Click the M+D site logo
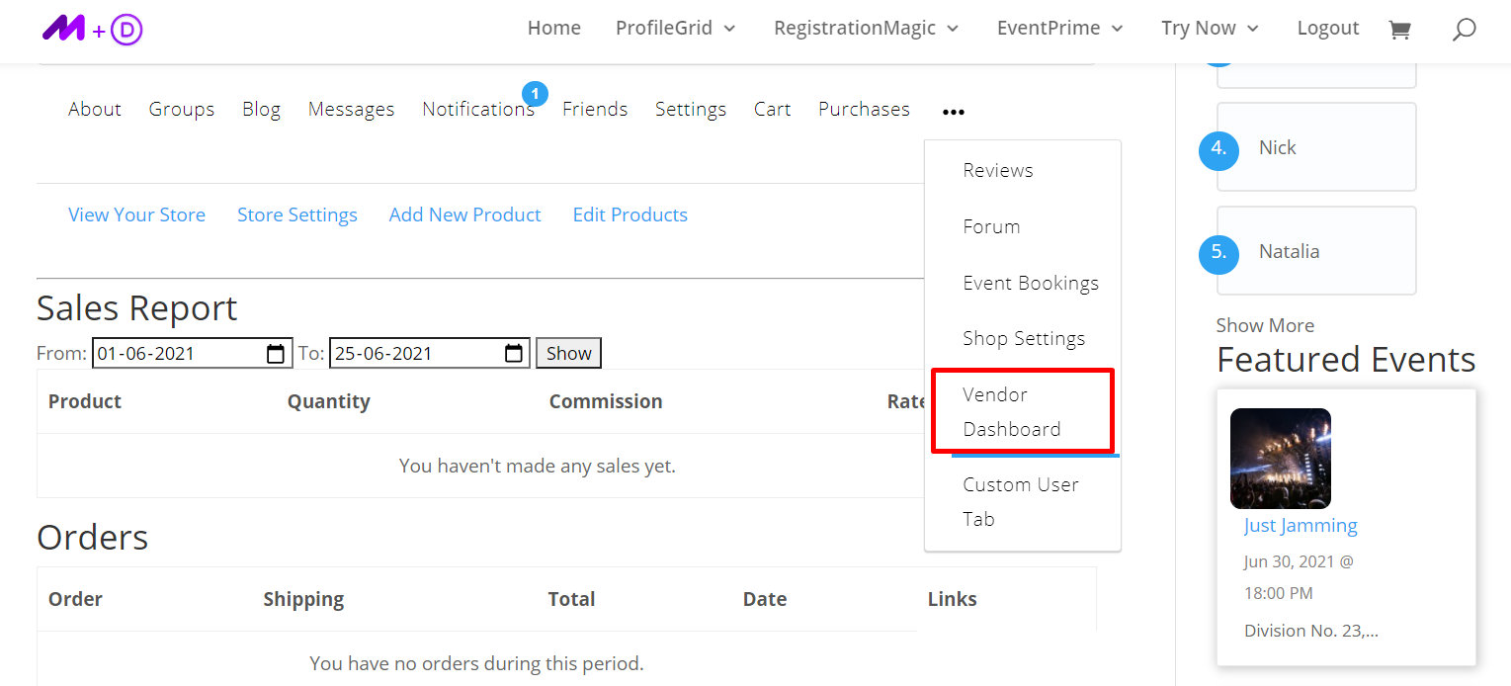 (x=92, y=30)
